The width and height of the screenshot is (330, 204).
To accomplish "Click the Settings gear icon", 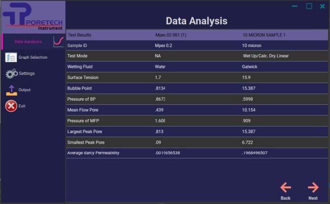I will [x=11, y=74].
